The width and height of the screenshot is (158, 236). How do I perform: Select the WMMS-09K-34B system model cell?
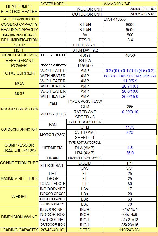[130, 4]
